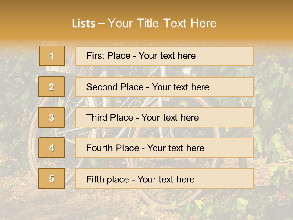Click the number 1 box
The image size is (293, 220).
pyautogui.click(x=52, y=56)
